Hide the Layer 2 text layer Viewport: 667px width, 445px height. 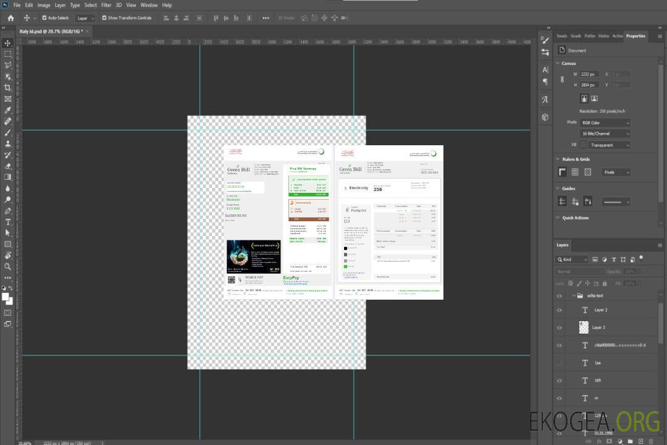click(x=560, y=310)
